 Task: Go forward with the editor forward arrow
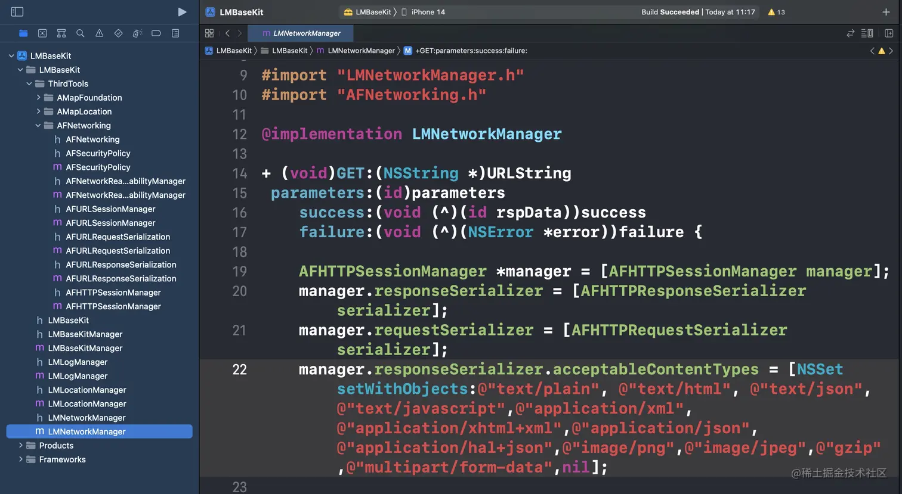[240, 33]
